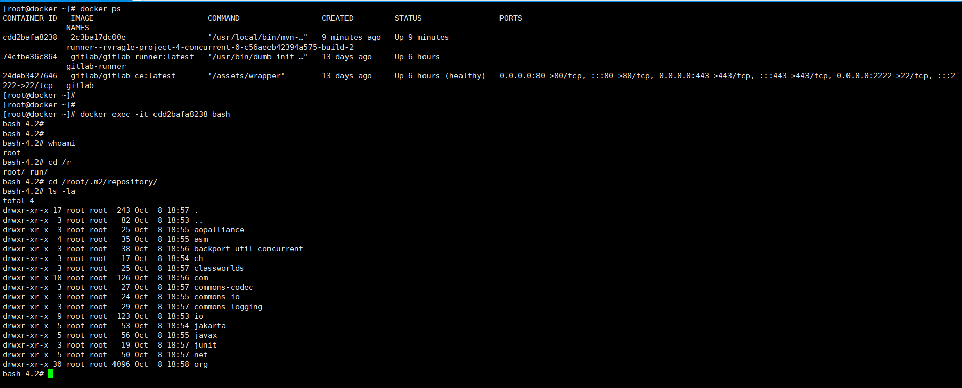Click the gitlab/gitlab-runner:latest image name
962x388 pixels.
132,57
